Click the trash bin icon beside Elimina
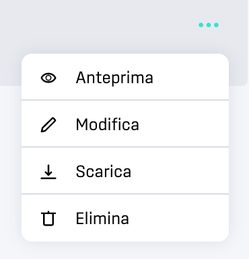 tap(48, 219)
